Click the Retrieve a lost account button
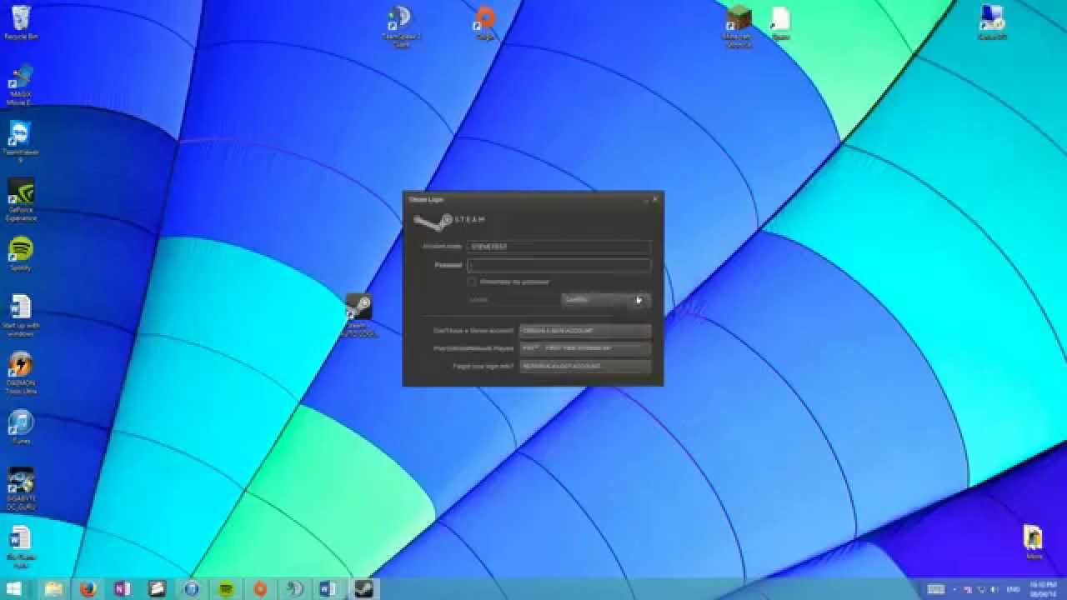This screenshot has width=1067, height=600. pos(584,366)
